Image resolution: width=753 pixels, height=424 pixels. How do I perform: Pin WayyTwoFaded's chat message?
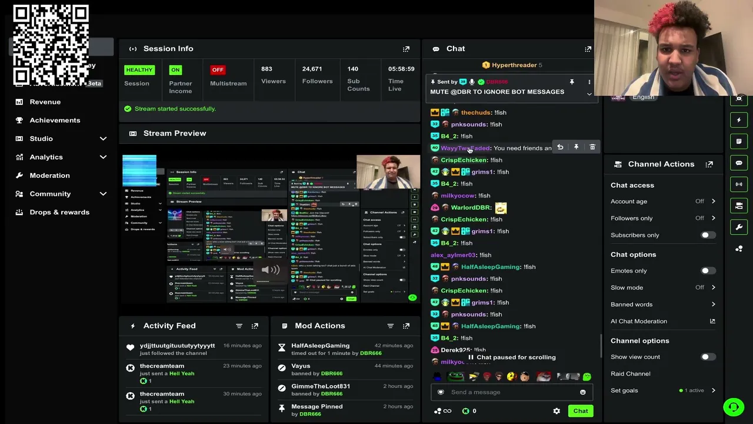point(576,147)
